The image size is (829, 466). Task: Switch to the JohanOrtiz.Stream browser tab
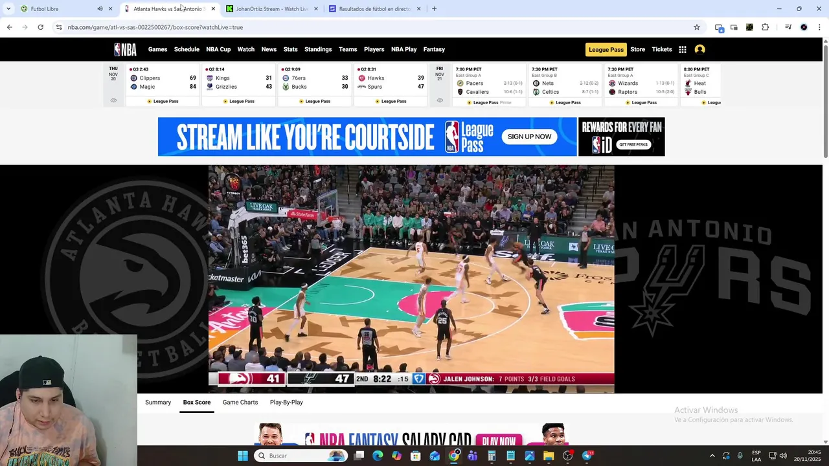point(272,9)
